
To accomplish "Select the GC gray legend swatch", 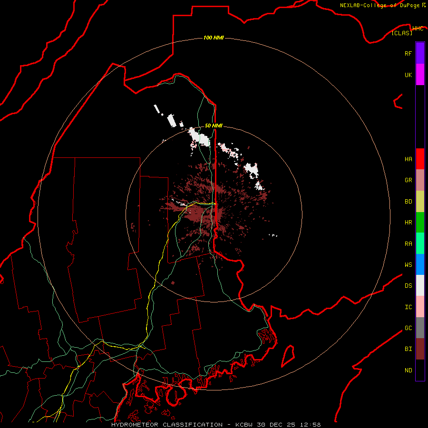I will [420, 328].
